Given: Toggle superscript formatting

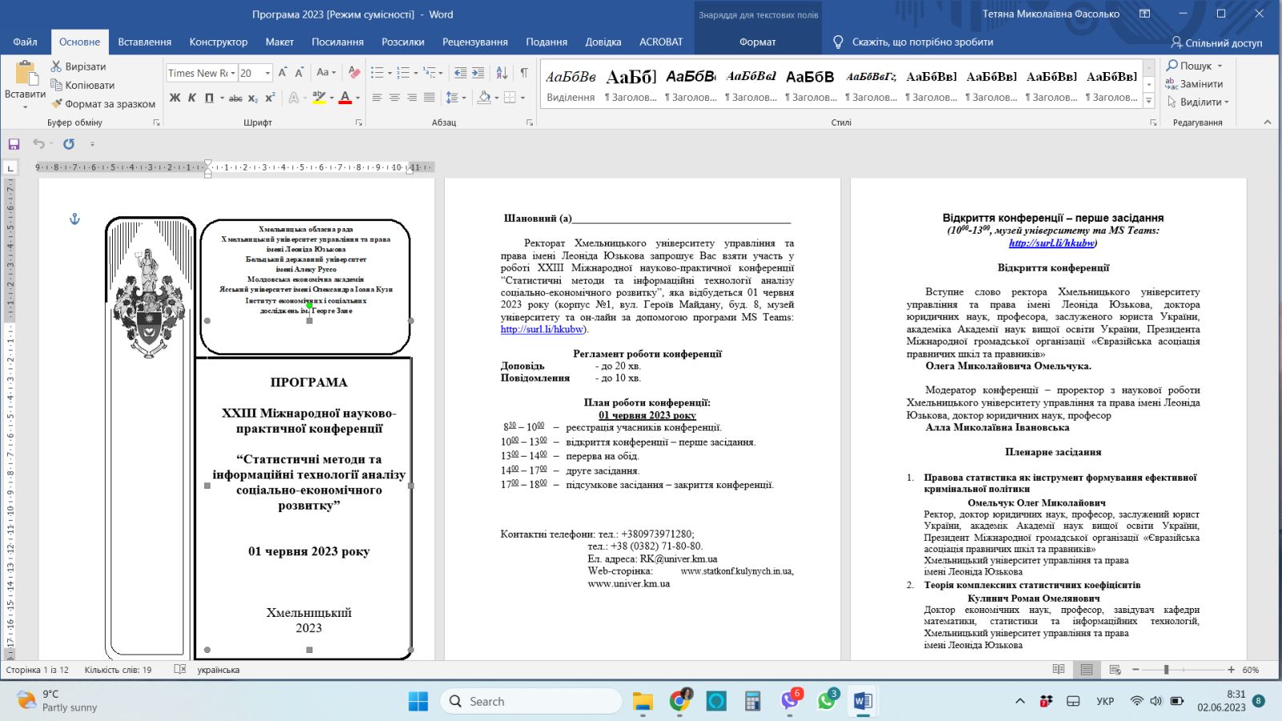Looking at the screenshot, I should click(x=270, y=98).
